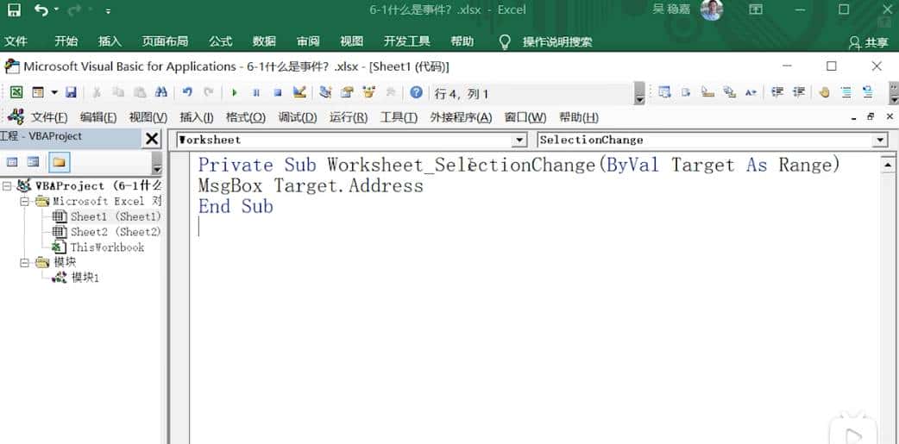The width and height of the screenshot is (899, 444).
Task: Open the SelectionChange procedure dropdown
Action: coord(880,140)
